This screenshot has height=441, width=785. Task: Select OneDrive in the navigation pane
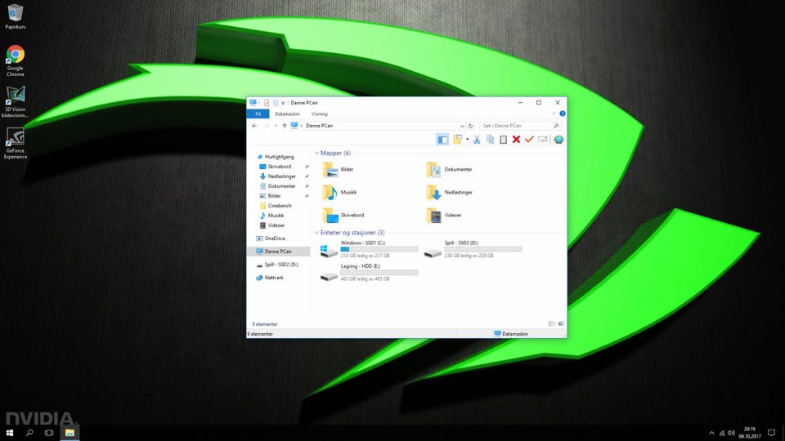point(271,238)
